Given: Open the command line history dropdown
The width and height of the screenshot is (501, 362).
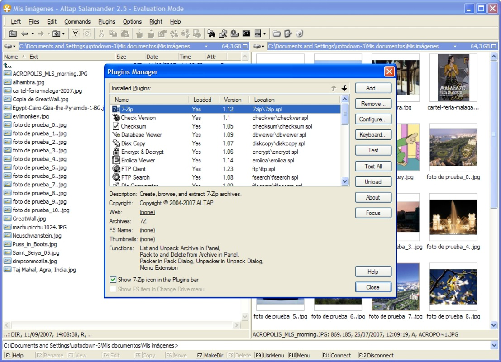Looking at the screenshot, I should click(x=494, y=345).
